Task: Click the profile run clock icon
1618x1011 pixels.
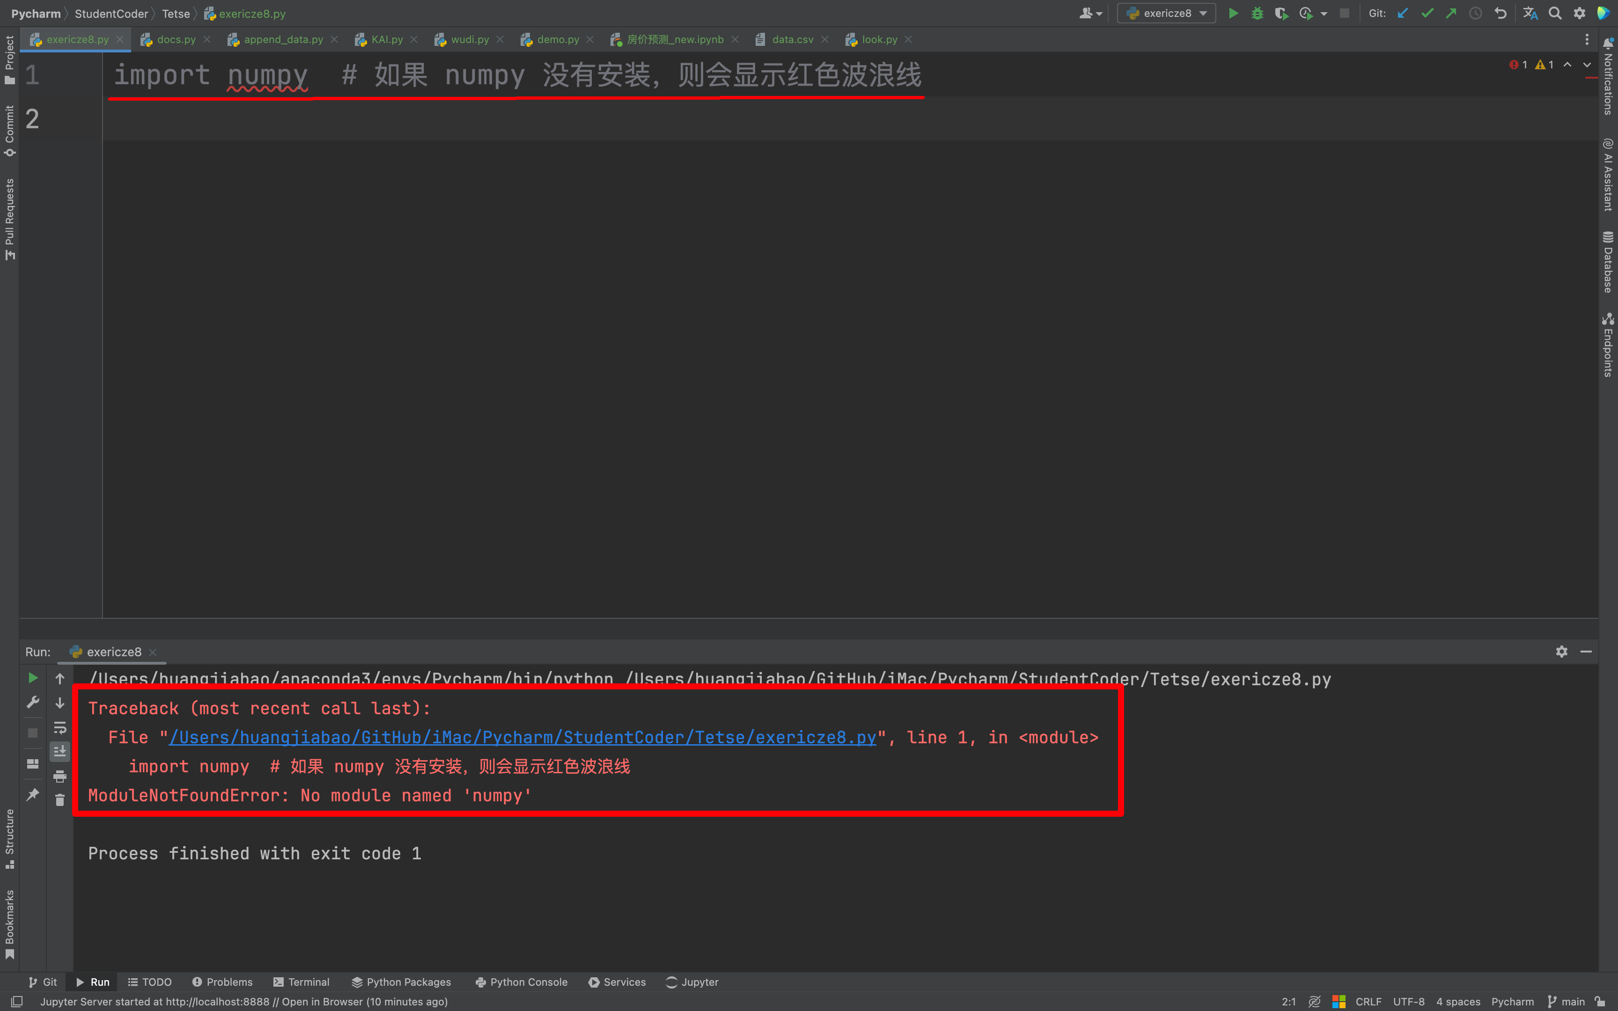Action: coord(1306,14)
